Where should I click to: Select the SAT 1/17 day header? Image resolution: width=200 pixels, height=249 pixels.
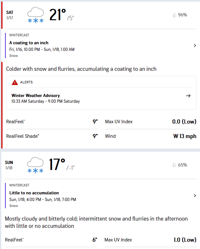(10, 15)
